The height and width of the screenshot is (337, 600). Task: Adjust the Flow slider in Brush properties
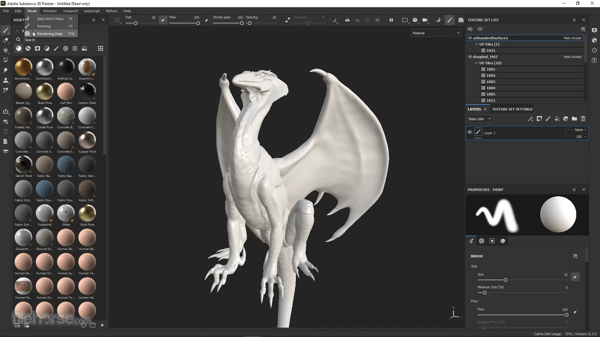click(522, 315)
